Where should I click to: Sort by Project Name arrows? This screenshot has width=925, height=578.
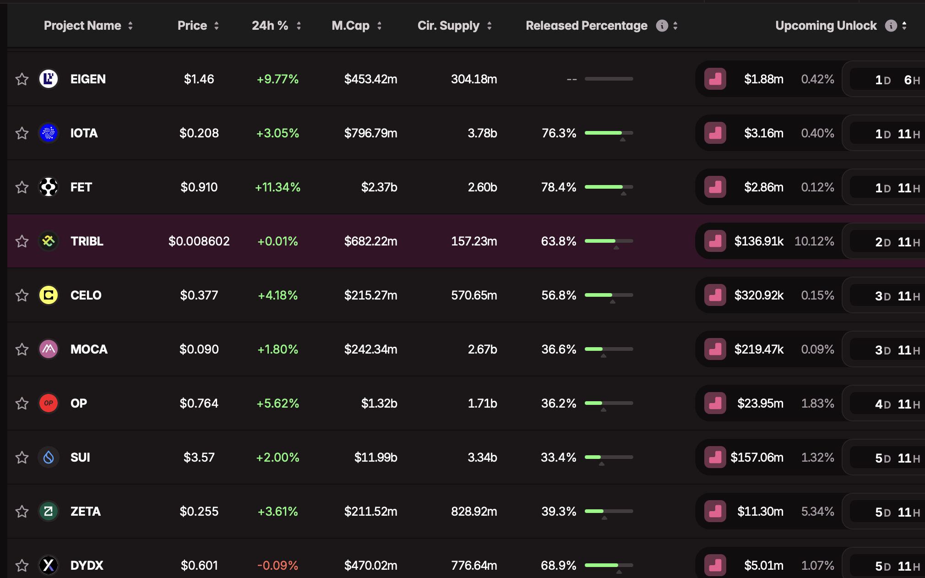[131, 26]
